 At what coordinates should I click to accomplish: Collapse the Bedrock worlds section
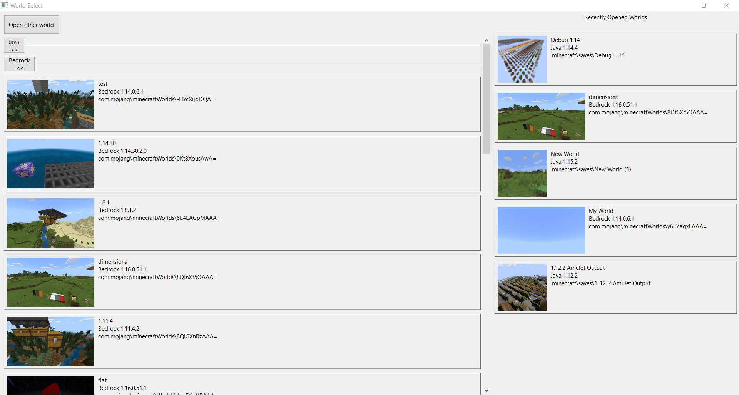coord(19,64)
